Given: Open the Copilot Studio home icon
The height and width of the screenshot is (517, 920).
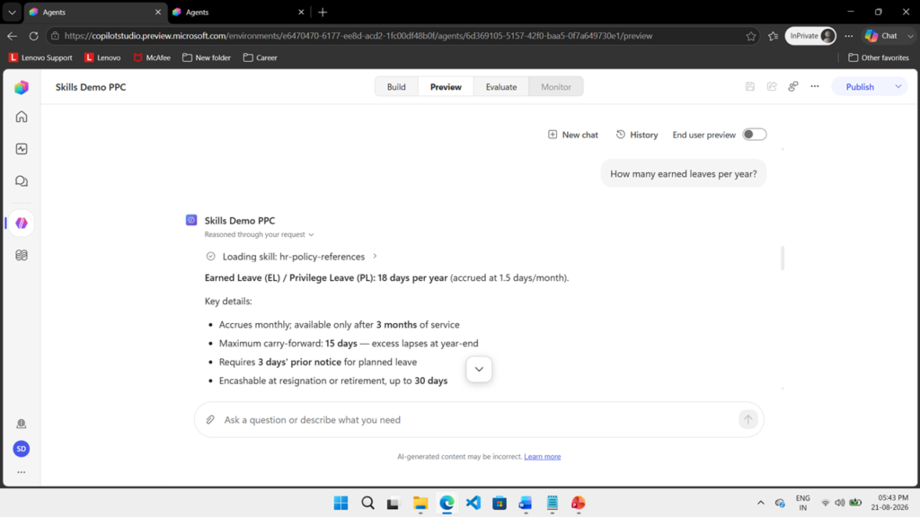Looking at the screenshot, I should [22, 117].
